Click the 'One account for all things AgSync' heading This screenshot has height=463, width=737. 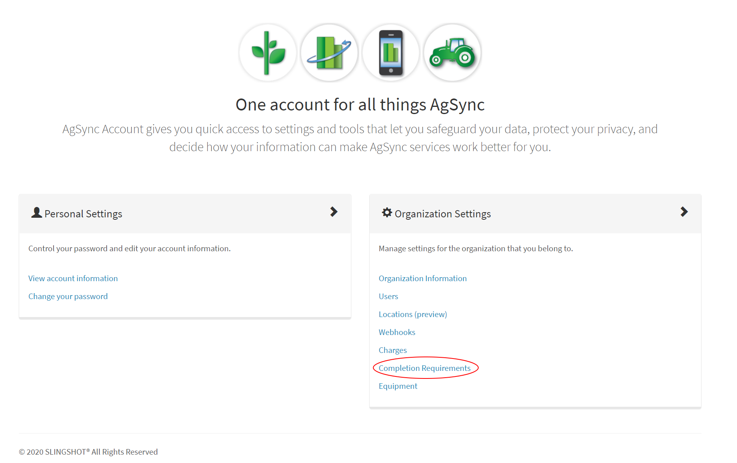[x=360, y=105]
